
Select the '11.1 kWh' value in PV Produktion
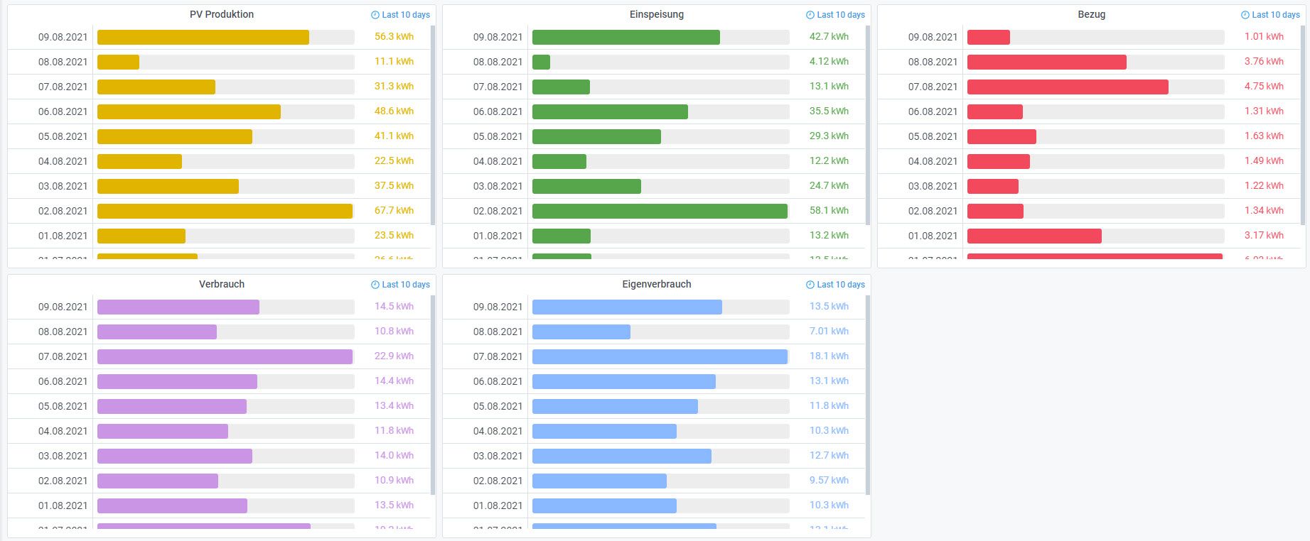pos(394,62)
